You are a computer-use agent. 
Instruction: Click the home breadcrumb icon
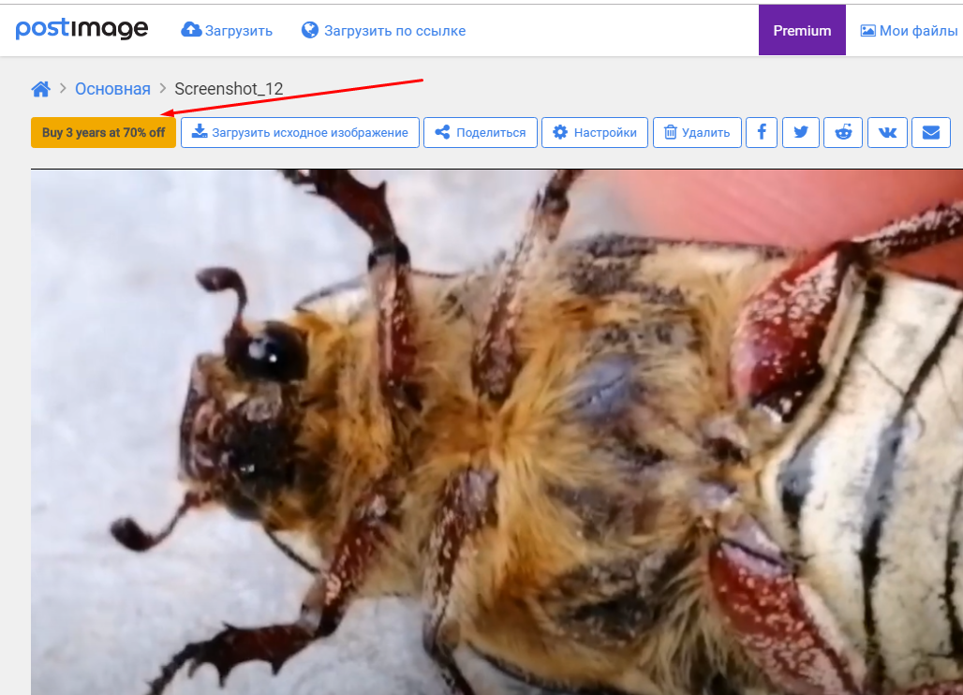tap(40, 89)
